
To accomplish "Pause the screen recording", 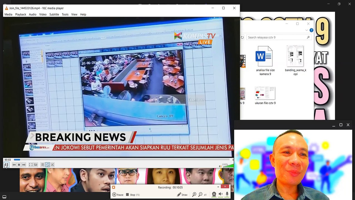I will coord(118,195).
